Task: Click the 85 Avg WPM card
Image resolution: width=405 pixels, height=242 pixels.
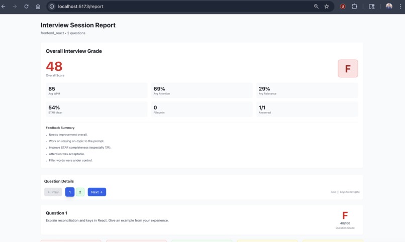Action: pos(96,90)
